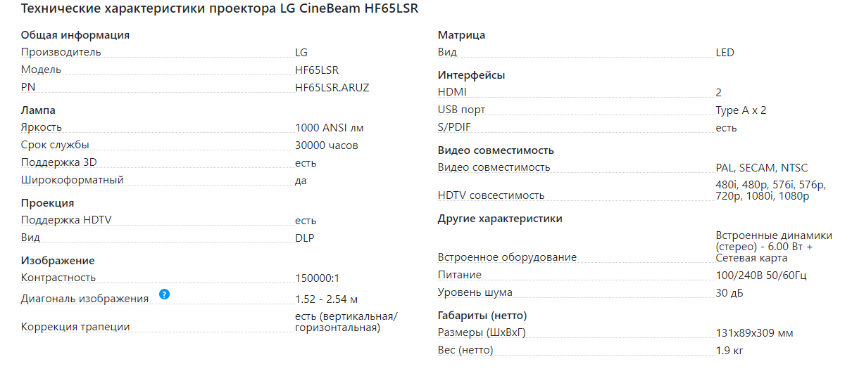This screenshot has width=852, height=376.
Task: Select the S/PDIF row label
Action: pyautogui.click(x=456, y=127)
